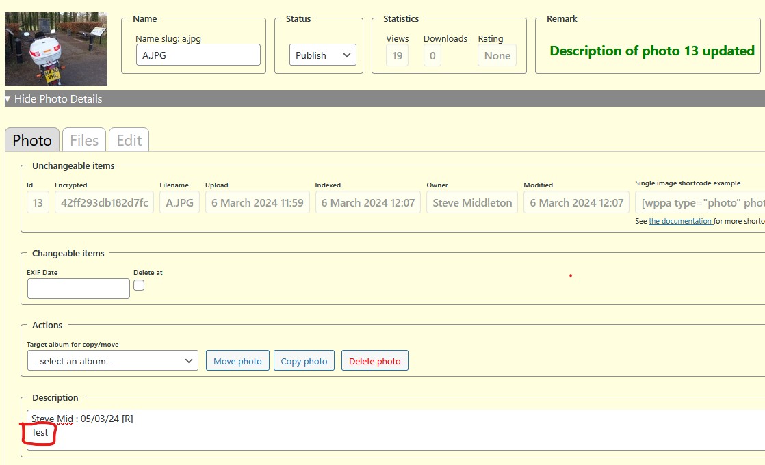Click the EXIF Date input field
Image resolution: width=765 pixels, height=465 pixels.
[78, 289]
